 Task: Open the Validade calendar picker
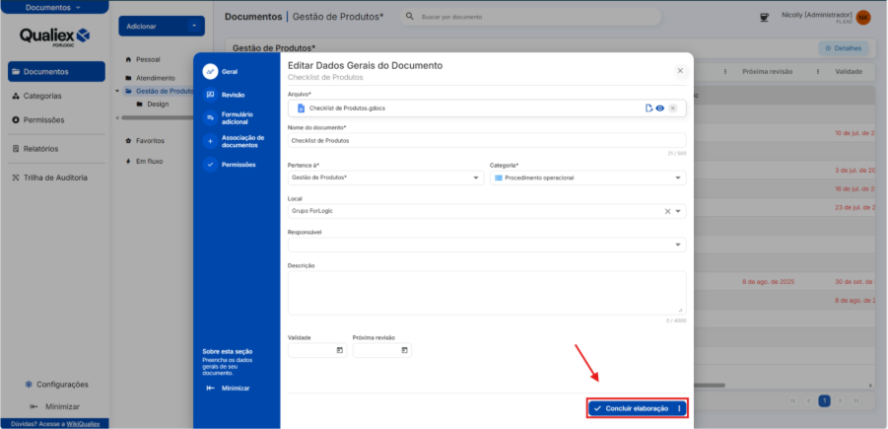pyautogui.click(x=339, y=350)
